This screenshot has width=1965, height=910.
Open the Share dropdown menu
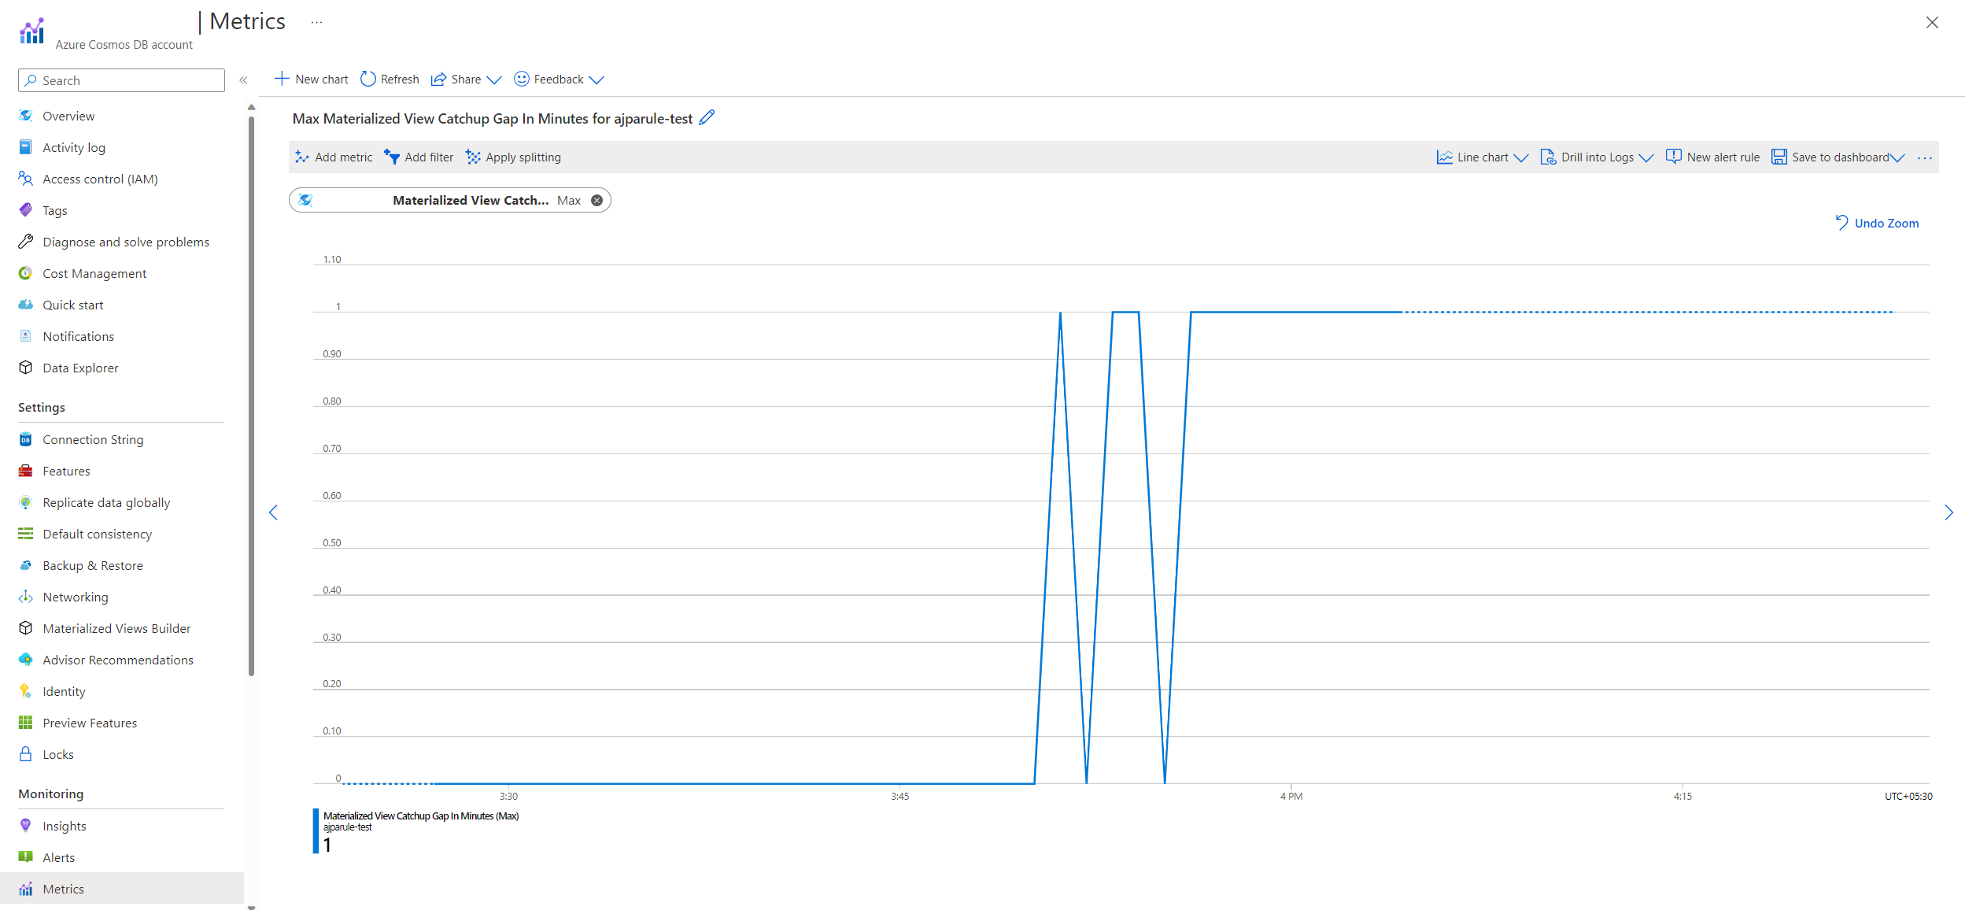[467, 80]
